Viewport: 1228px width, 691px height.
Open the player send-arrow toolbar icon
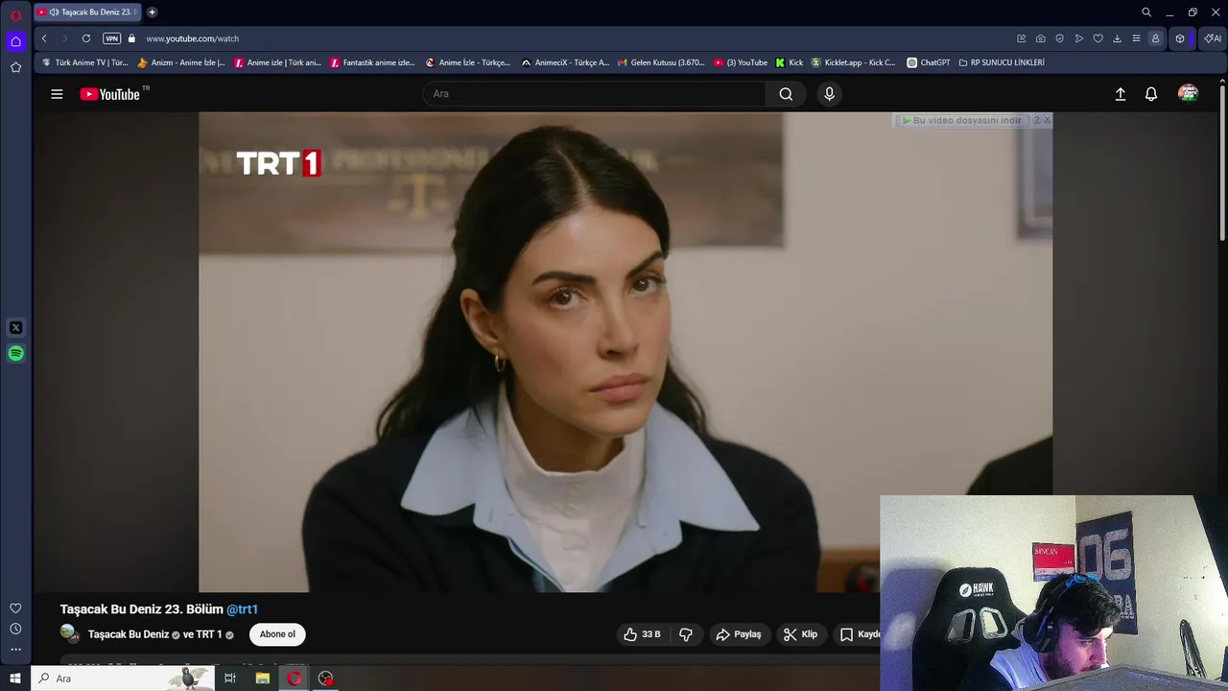[1079, 38]
